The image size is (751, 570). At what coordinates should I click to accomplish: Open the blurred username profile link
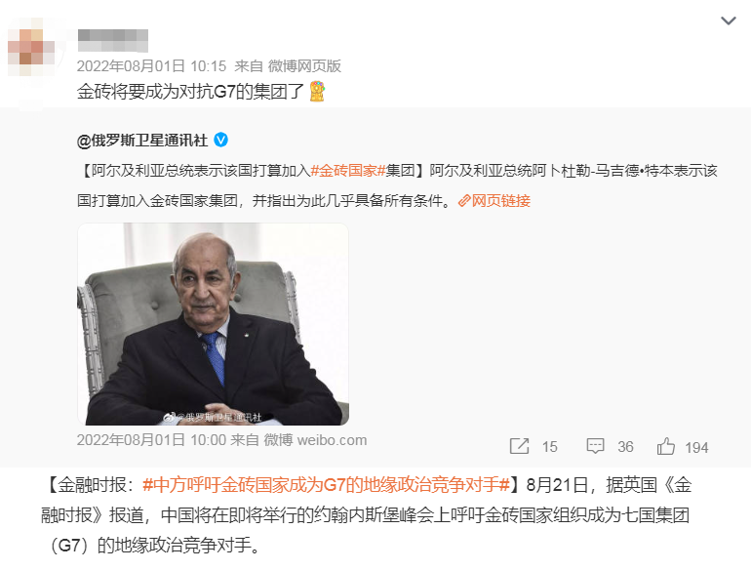[113, 40]
